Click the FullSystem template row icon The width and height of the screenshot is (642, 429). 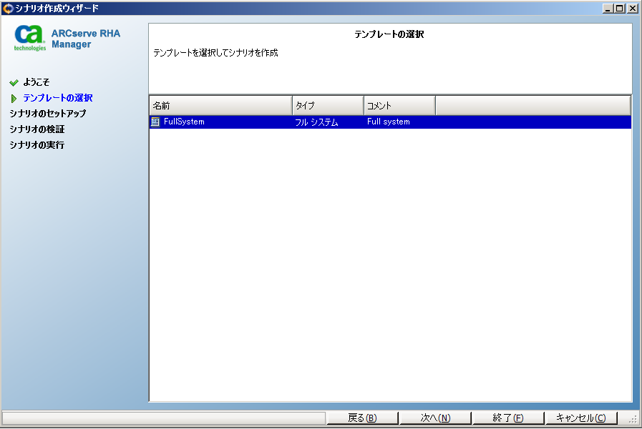[x=155, y=122]
